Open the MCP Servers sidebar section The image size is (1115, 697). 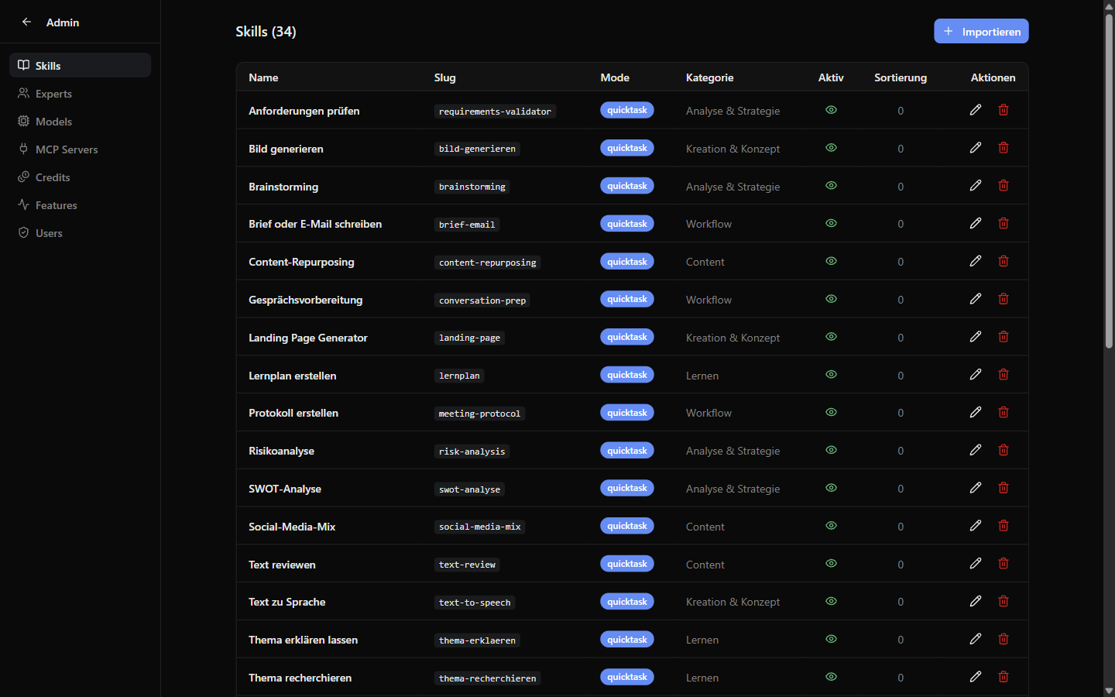pyautogui.click(x=80, y=149)
